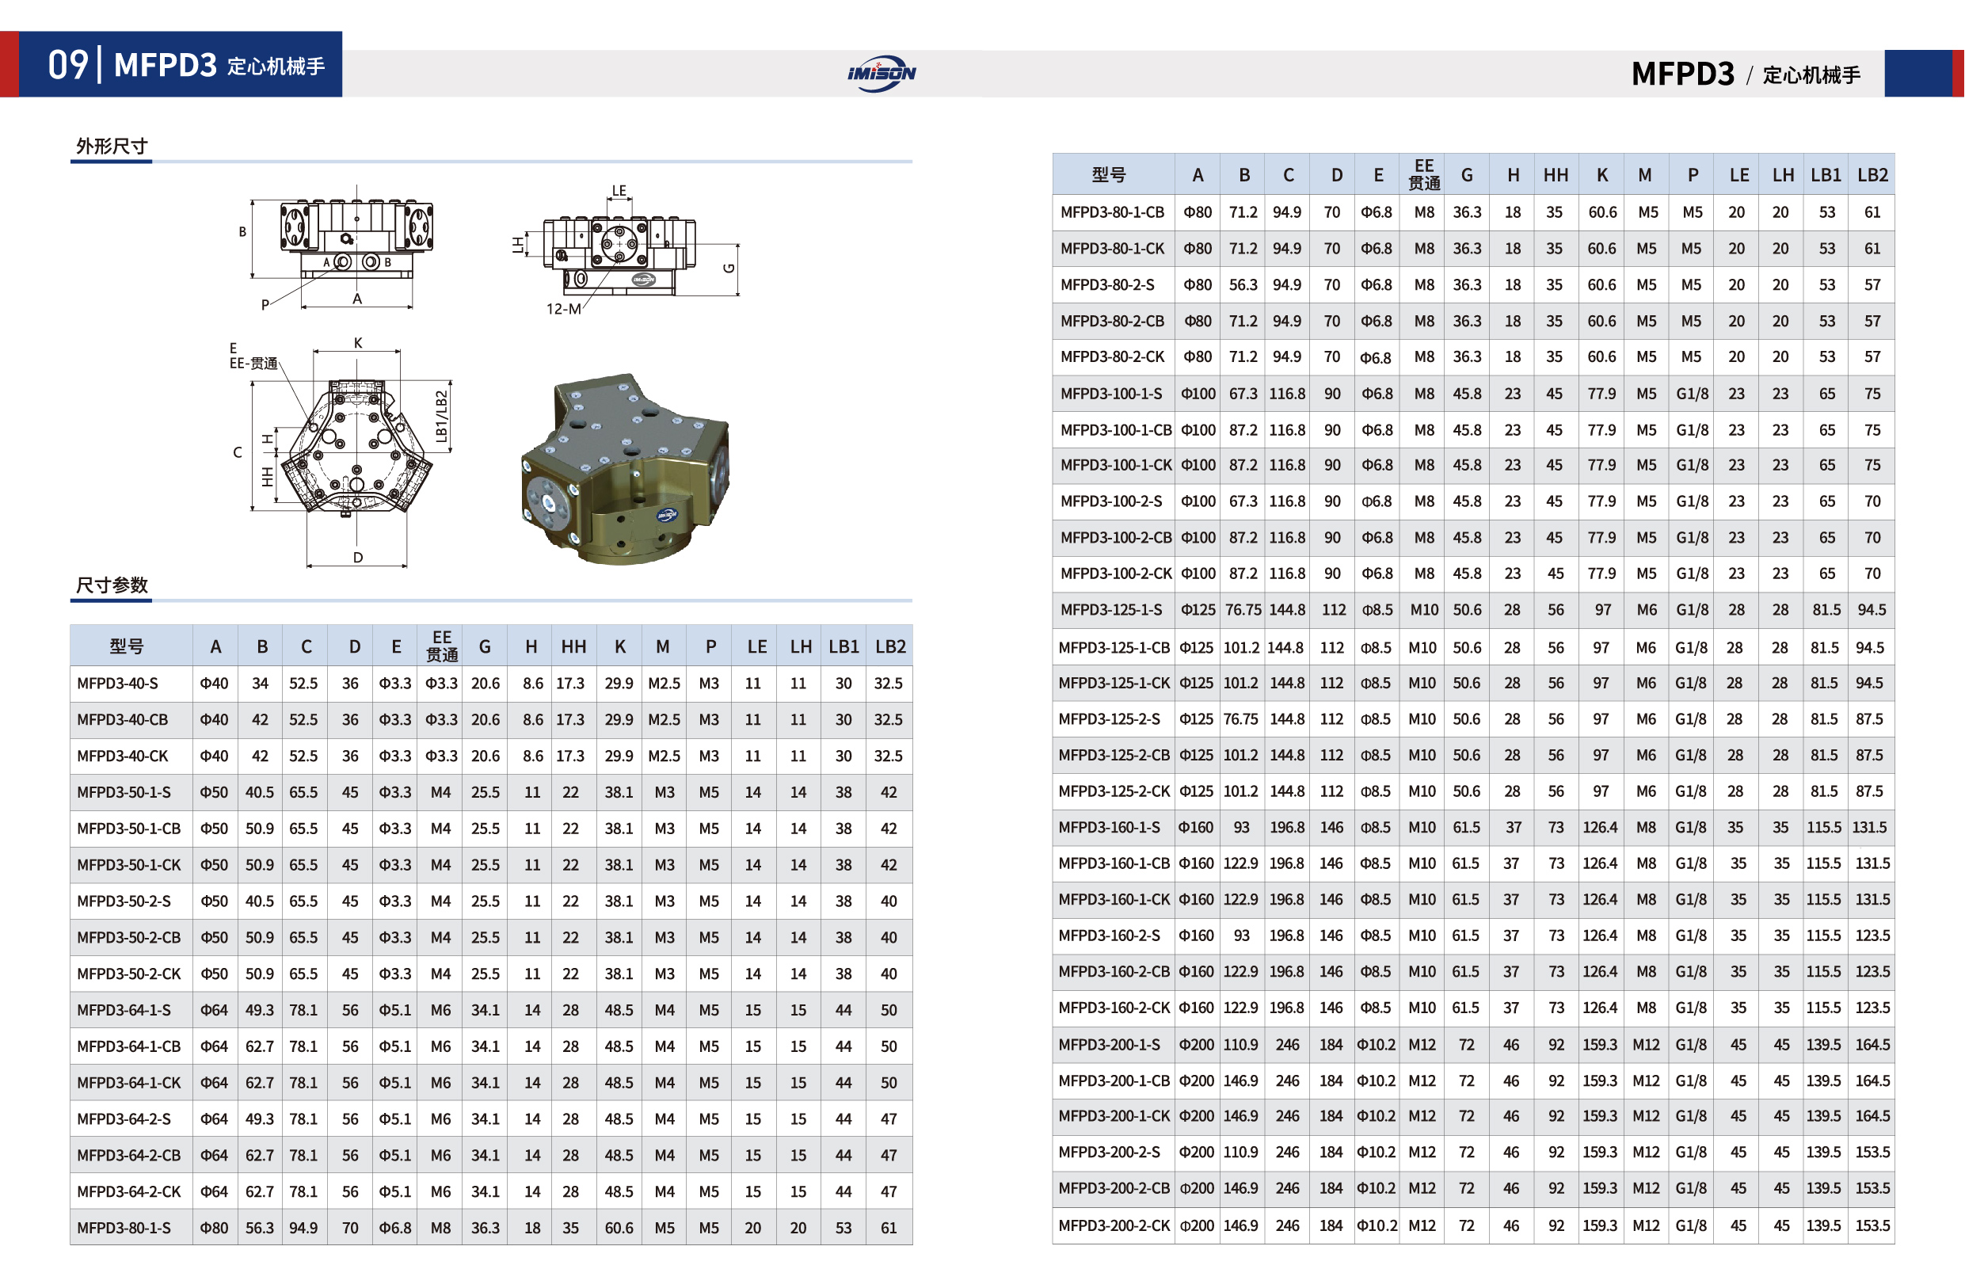Click the LB2 column header in right table

pos(1872,175)
